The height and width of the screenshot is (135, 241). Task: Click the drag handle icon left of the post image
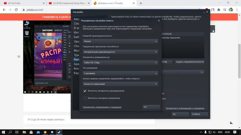tap(19, 57)
